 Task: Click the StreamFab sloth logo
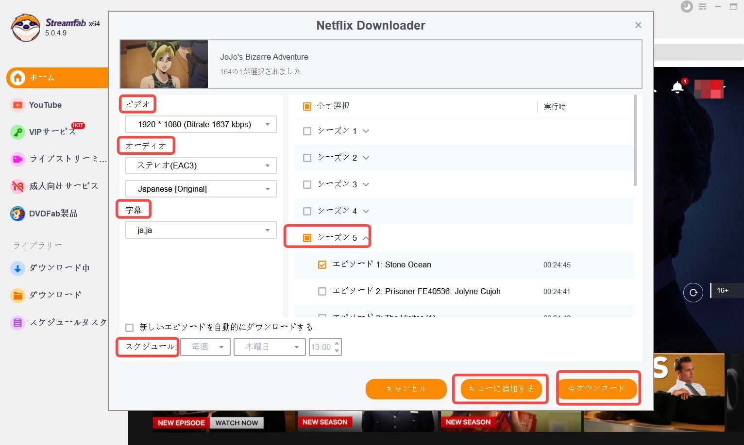(25, 28)
